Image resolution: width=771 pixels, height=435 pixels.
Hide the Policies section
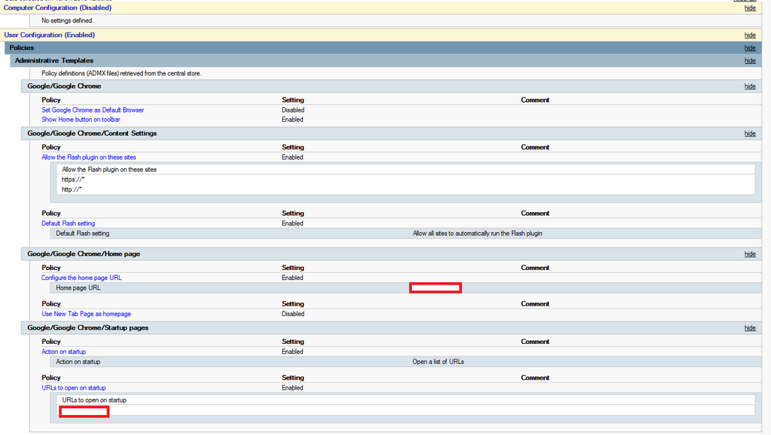[x=750, y=48]
